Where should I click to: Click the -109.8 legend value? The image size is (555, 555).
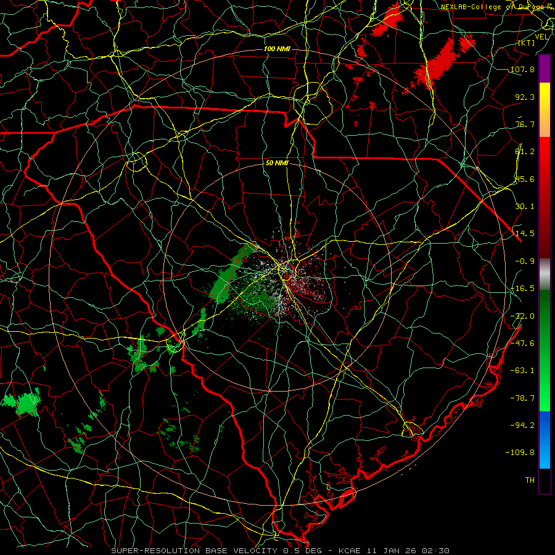[x=520, y=453]
